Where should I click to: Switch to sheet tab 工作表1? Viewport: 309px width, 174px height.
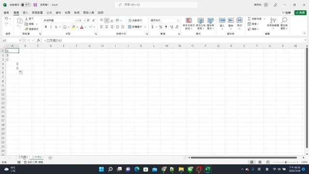[23, 157]
